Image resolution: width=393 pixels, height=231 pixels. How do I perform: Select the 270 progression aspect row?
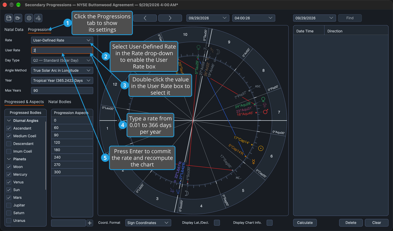coord(72,165)
